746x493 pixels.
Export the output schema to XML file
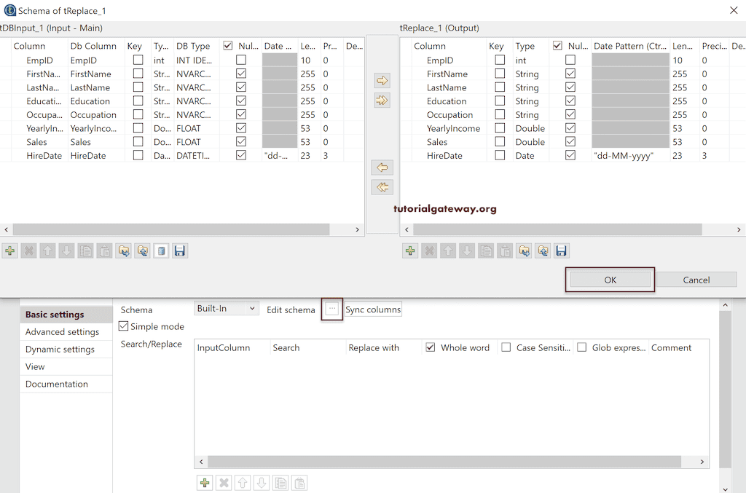click(543, 251)
